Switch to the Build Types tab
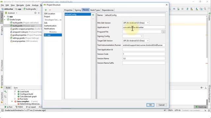This screenshot has height=118, width=211. tap(95, 10)
